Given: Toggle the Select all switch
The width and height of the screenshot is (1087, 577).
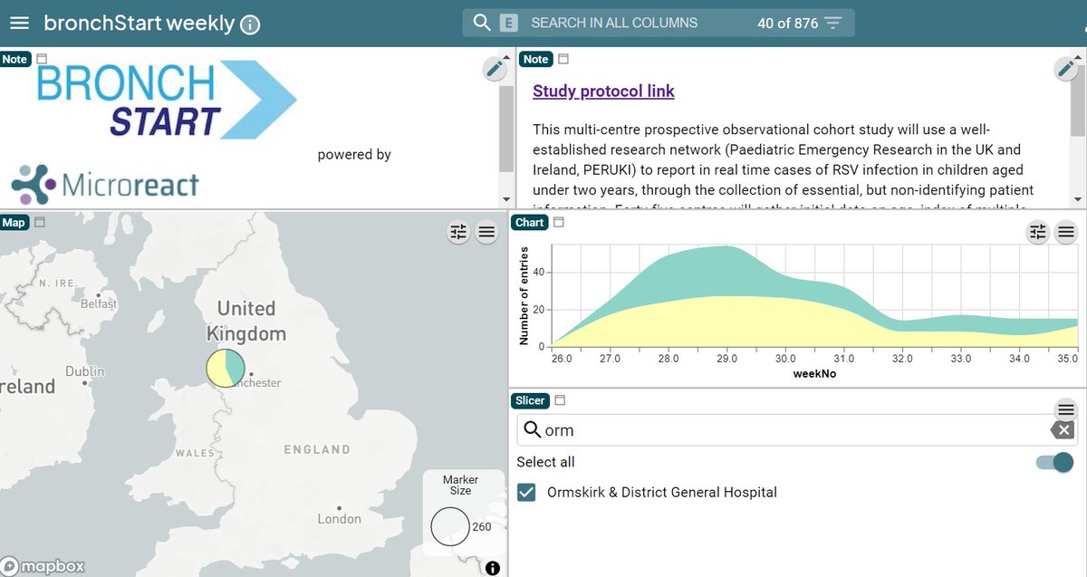Looking at the screenshot, I should pyautogui.click(x=1055, y=463).
